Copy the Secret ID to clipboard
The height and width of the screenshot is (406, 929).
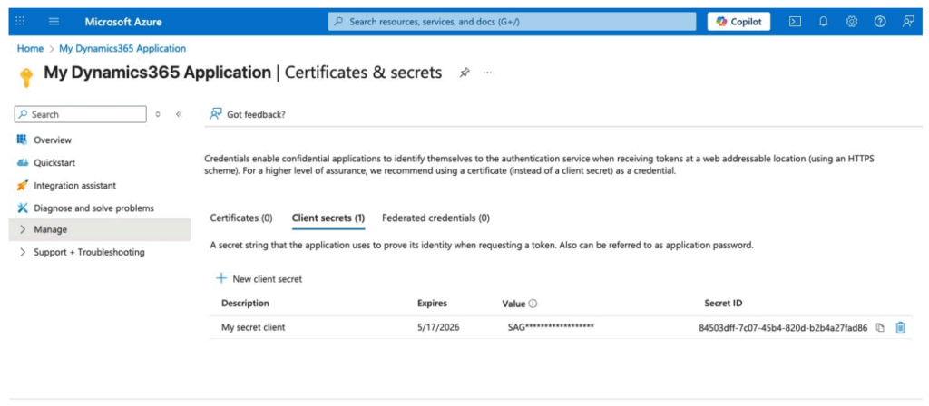(x=880, y=328)
